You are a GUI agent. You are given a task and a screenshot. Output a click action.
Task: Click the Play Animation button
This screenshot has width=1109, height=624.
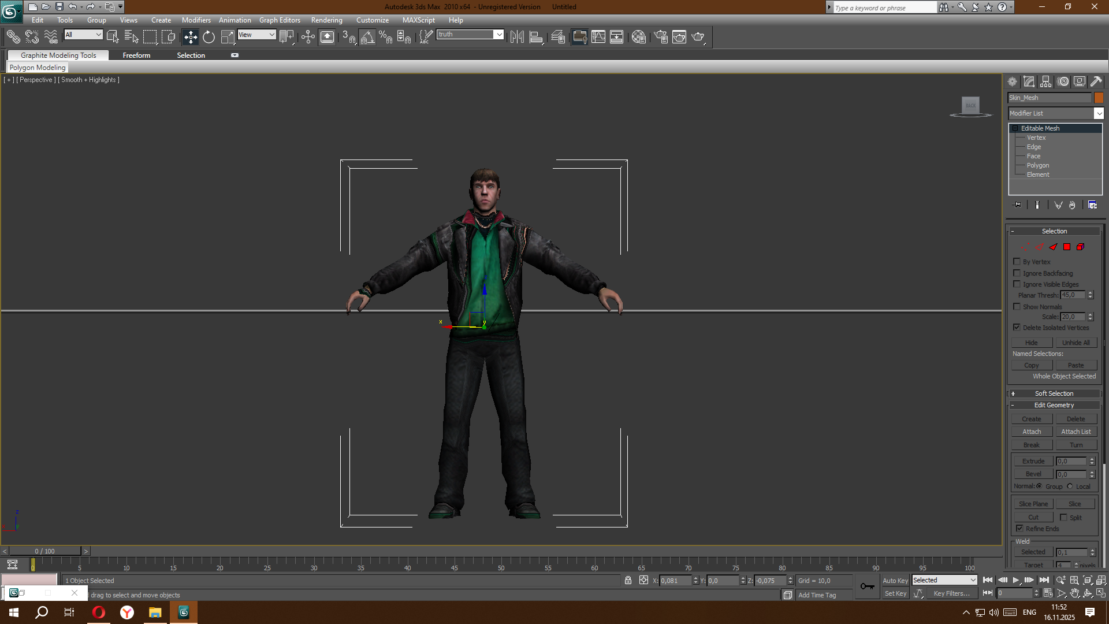tap(1016, 580)
